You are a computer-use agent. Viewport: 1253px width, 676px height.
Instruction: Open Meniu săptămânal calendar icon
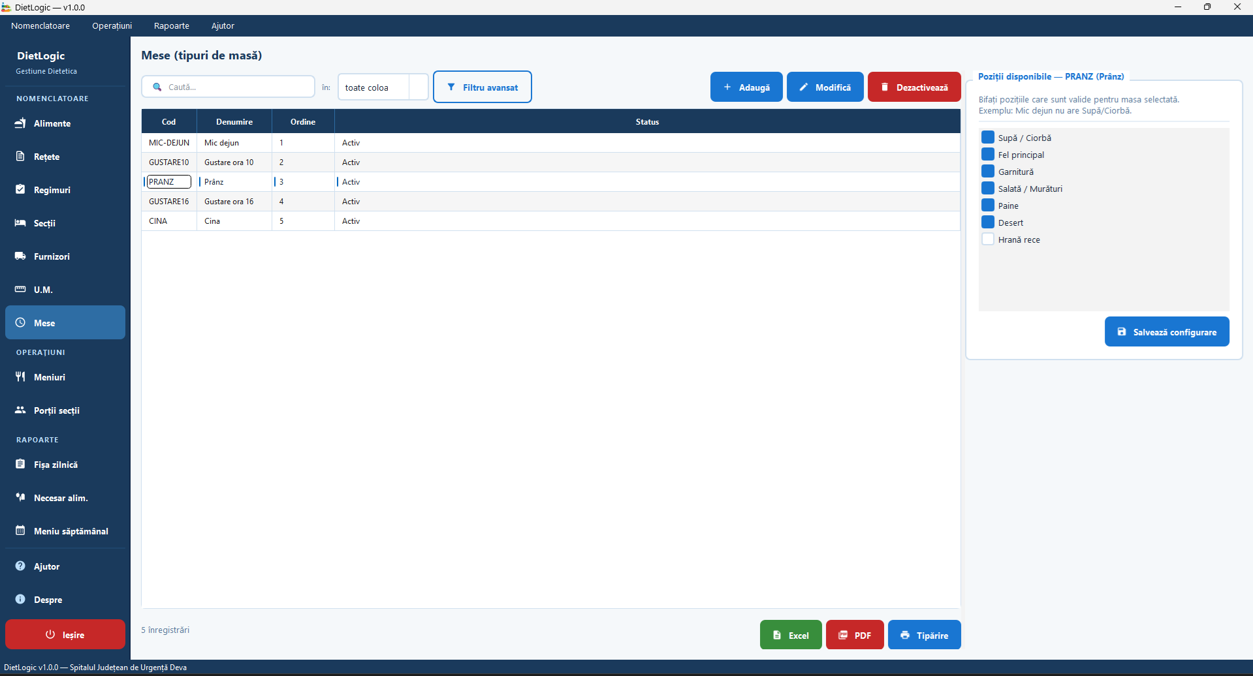click(x=20, y=531)
